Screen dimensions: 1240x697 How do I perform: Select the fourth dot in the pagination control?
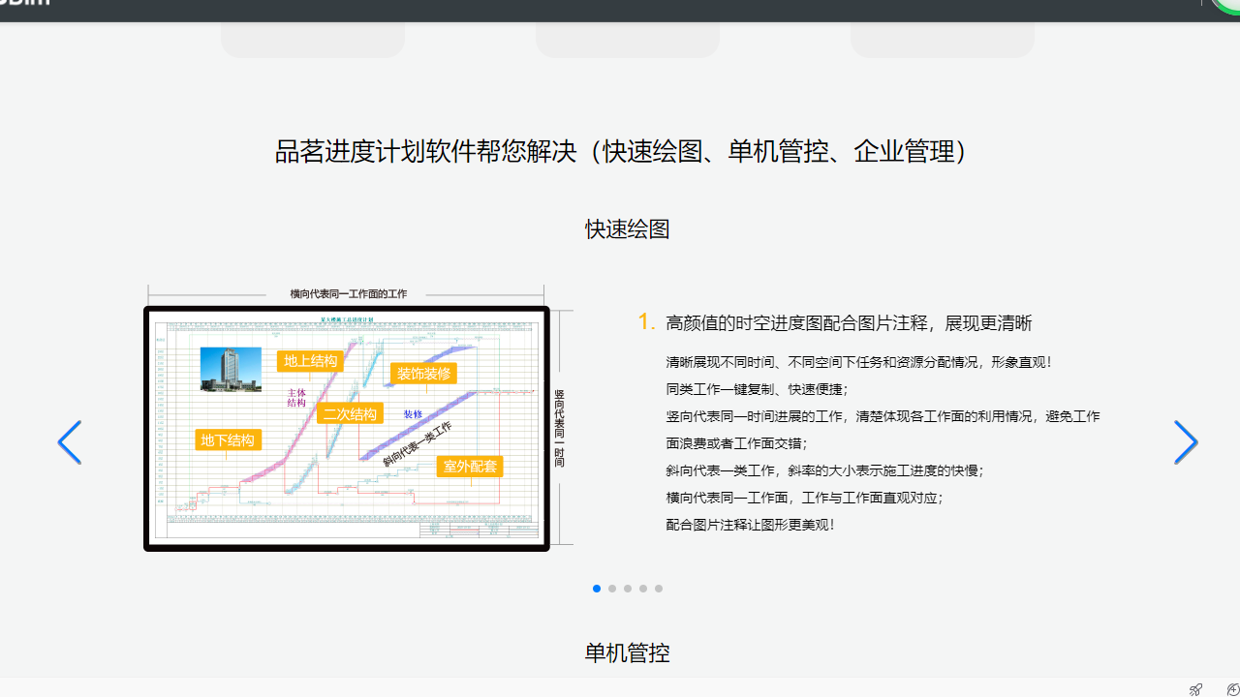click(x=642, y=589)
